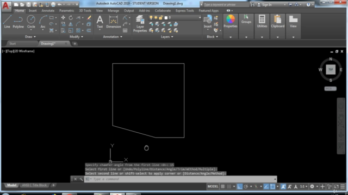Toggle Object Snap Tracking in status bar
The height and width of the screenshot is (195, 348).
(x=266, y=186)
